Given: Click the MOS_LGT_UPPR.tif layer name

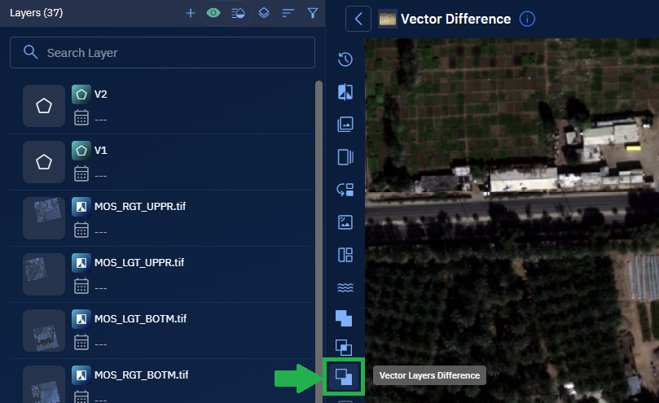Looking at the screenshot, I should point(139,263).
